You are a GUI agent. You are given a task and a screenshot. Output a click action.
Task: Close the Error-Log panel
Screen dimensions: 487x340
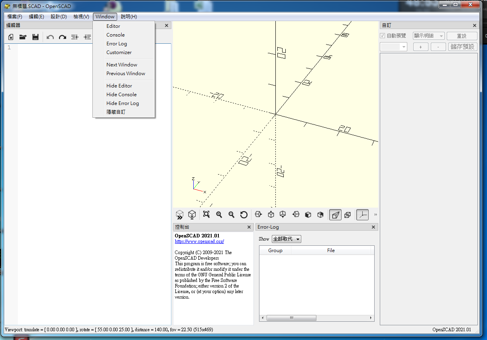[x=373, y=227]
